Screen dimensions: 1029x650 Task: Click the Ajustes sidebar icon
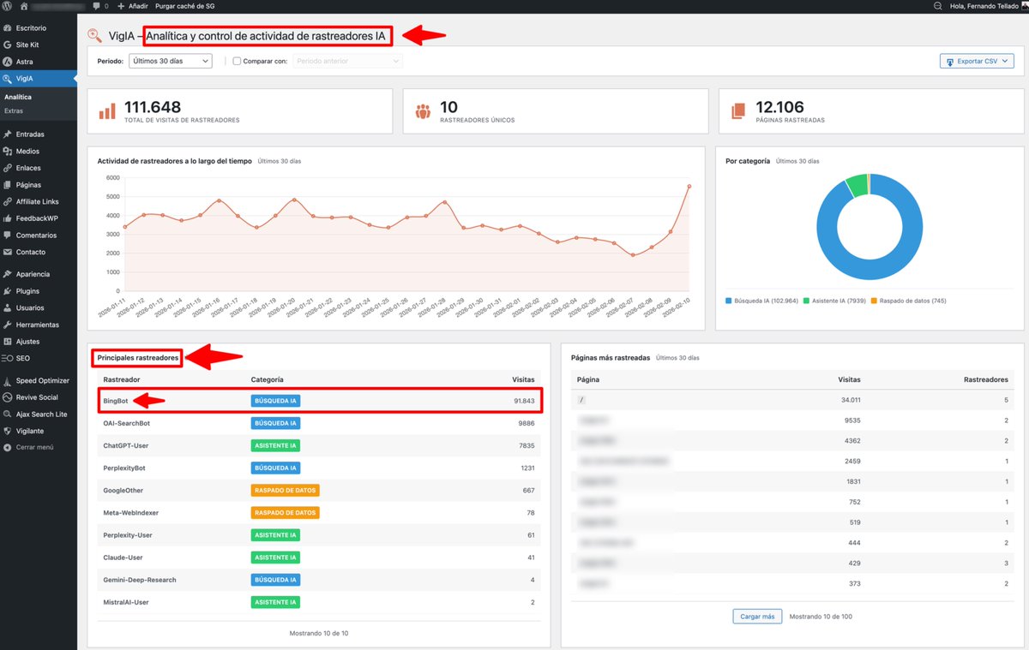[x=8, y=342]
